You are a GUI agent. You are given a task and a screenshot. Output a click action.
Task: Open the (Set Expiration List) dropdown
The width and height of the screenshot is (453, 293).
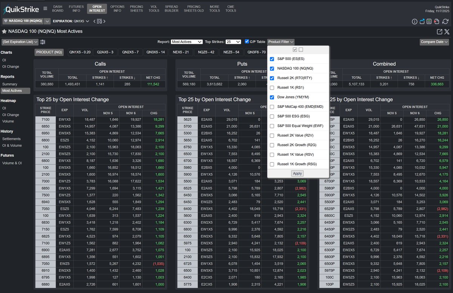(20, 42)
